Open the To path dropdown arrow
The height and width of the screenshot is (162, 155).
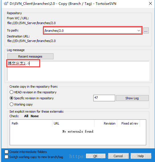[x=139, y=31]
